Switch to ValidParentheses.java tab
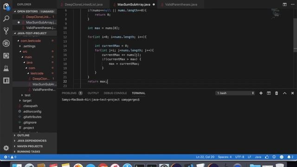The height and width of the screenshot is (167, 297). [x=181, y=4]
